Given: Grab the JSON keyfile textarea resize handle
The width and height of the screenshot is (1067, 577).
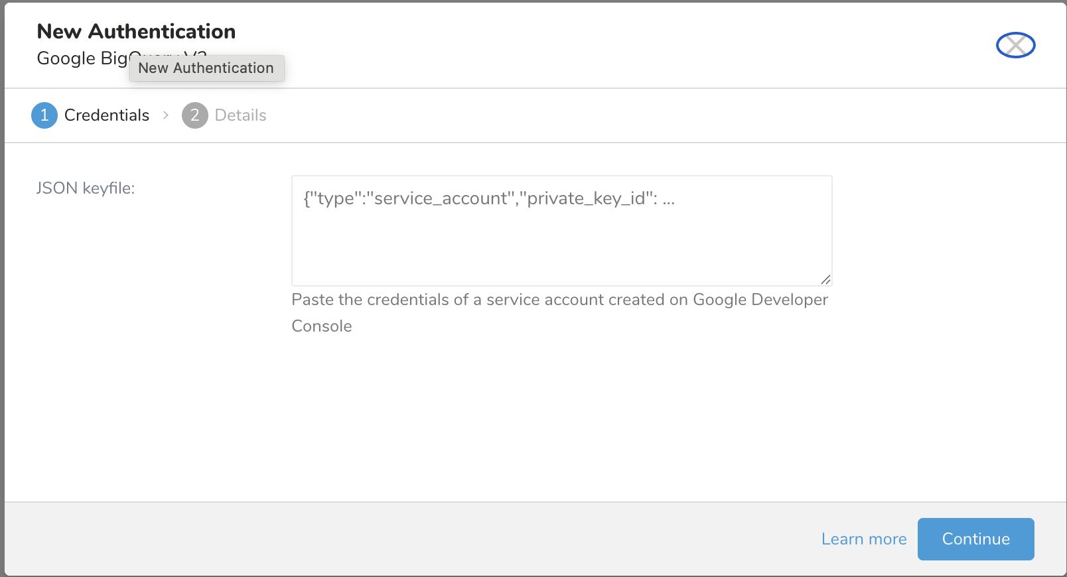Looking at the screenshot, I should [x=825, y=280].
